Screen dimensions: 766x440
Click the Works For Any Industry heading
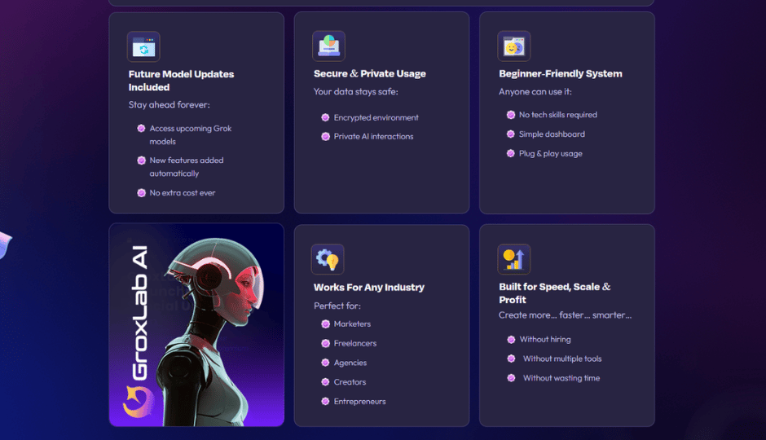click(369, 287)
